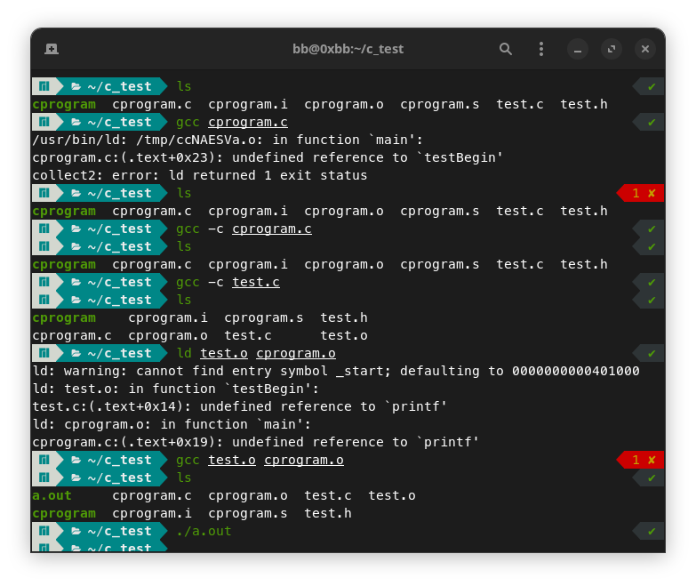Minimize the terminal window
This screenshot has height=586, width=696.
(577, 49)
